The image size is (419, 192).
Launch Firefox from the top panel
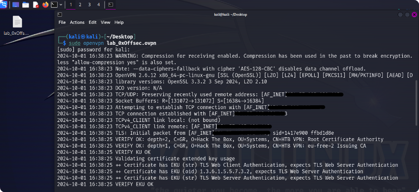click(46, 5)
